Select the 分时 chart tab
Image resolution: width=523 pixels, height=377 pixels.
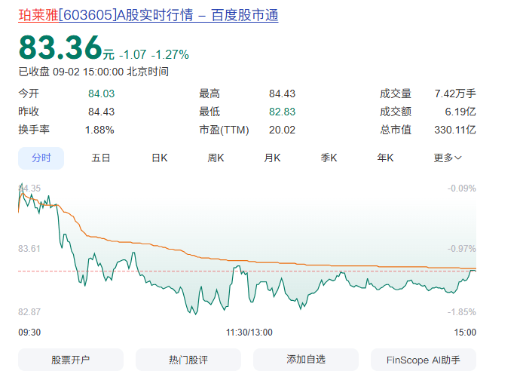[41, 158]
